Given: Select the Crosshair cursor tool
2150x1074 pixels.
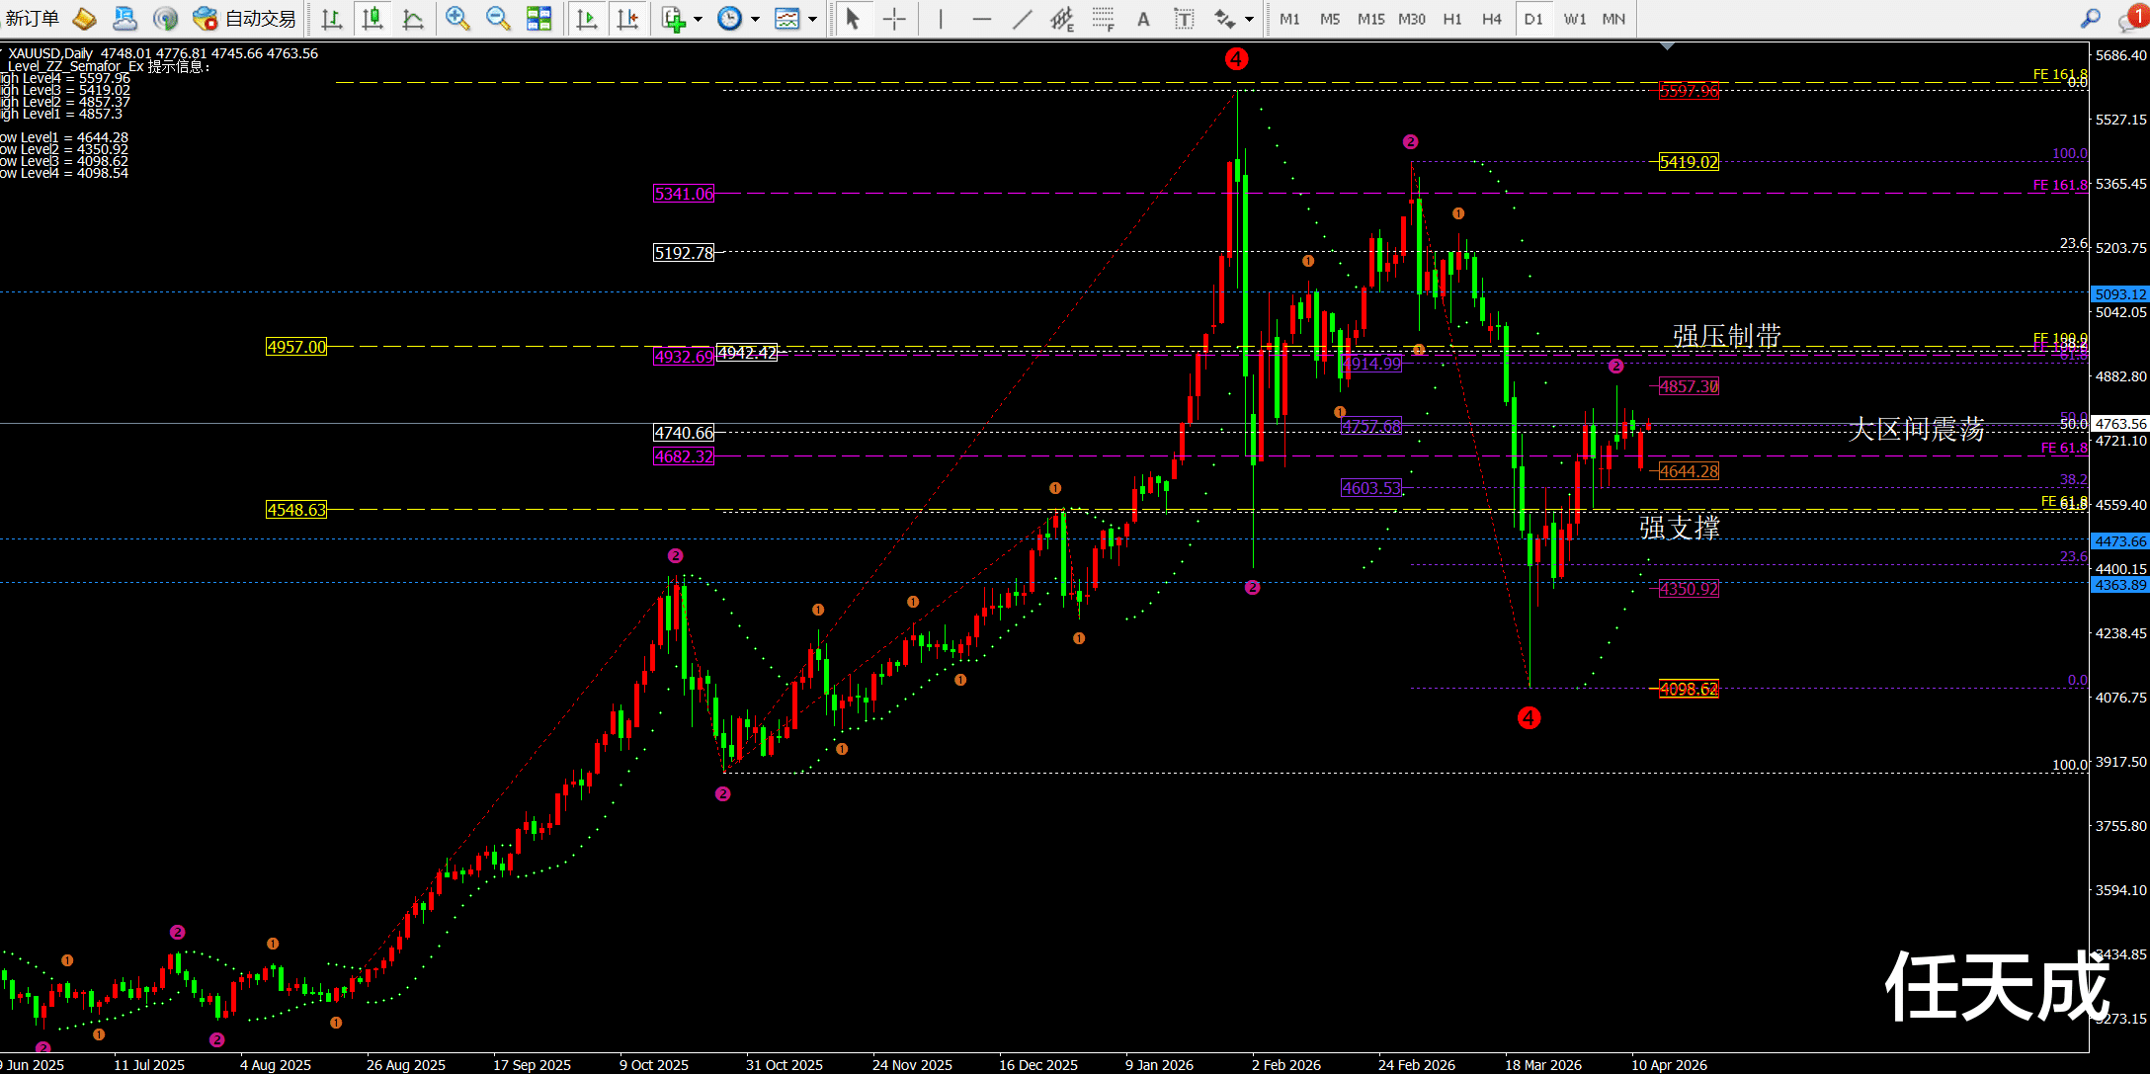Looking at the screenshot, I should [894, 19].
